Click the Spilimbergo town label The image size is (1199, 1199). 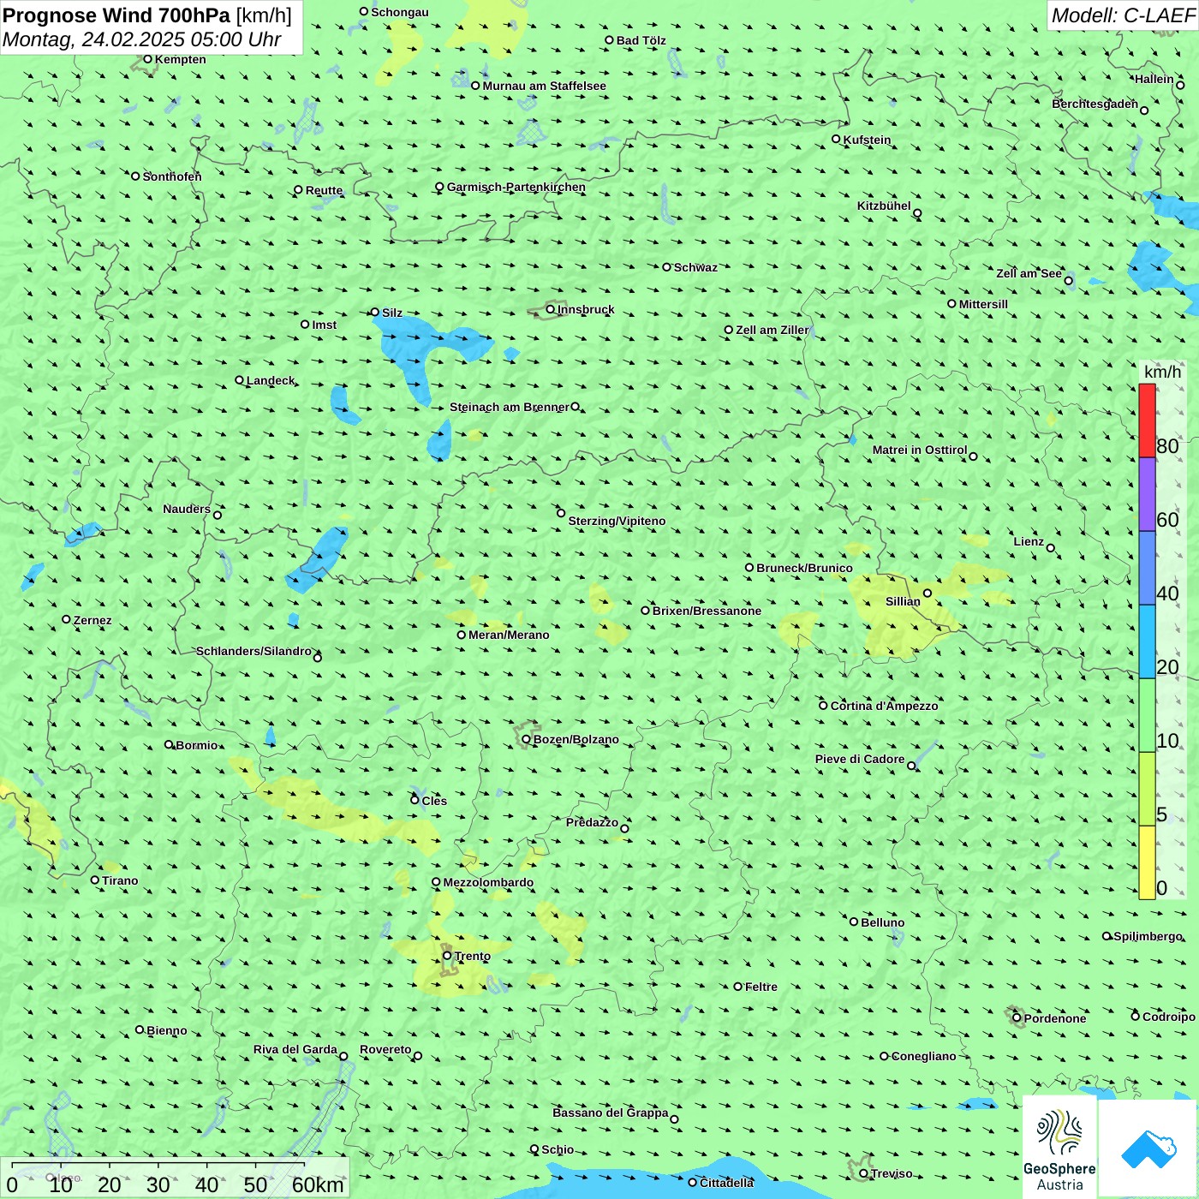(1148, 936)
